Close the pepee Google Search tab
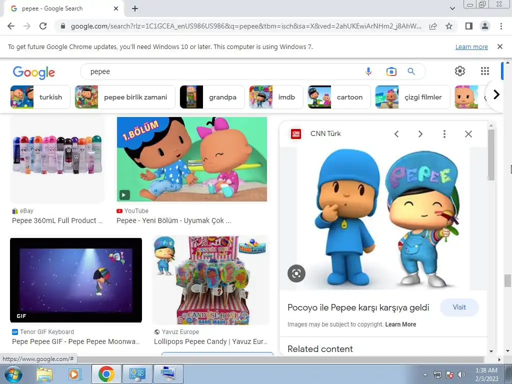The height and width of the screenshot is (384, 512). tap(116, 9)
